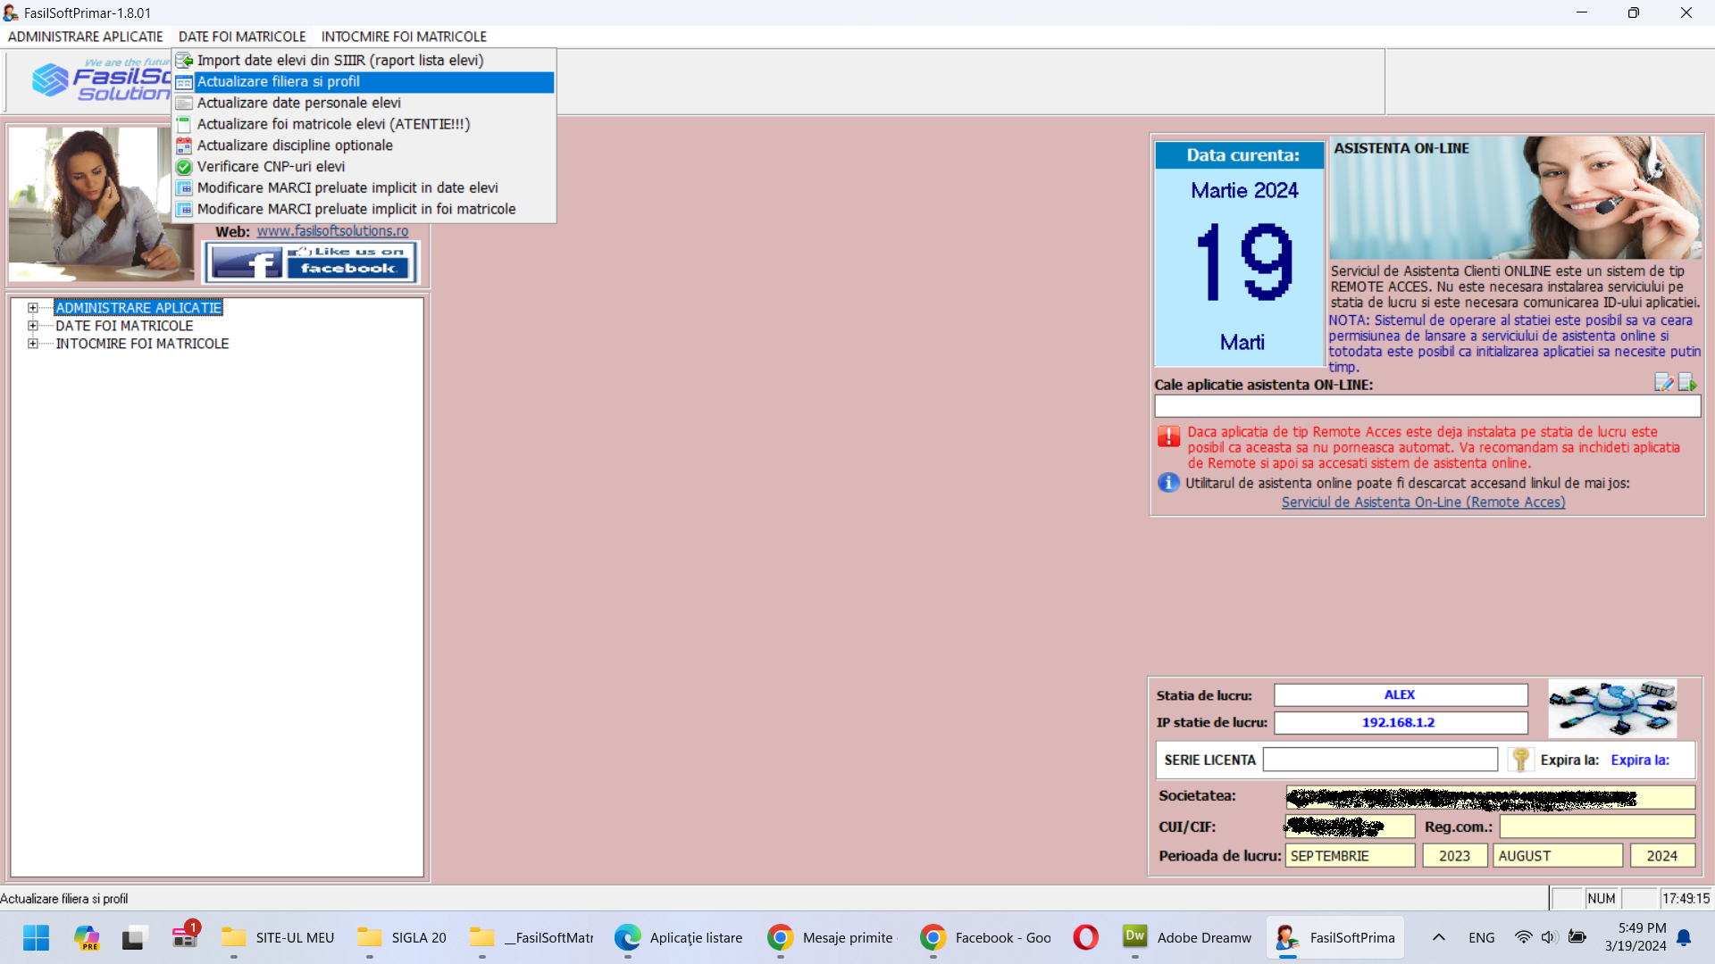Select Import date elevi din SIIIR menu entry
The image size is (1715, 964).
[339, 60]
